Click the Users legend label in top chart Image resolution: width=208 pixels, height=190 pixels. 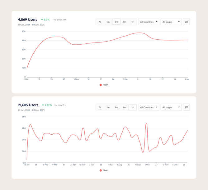pos(106,85)
